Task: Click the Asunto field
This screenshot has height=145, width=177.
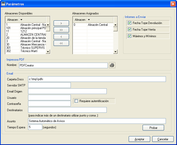Action: 97,121
